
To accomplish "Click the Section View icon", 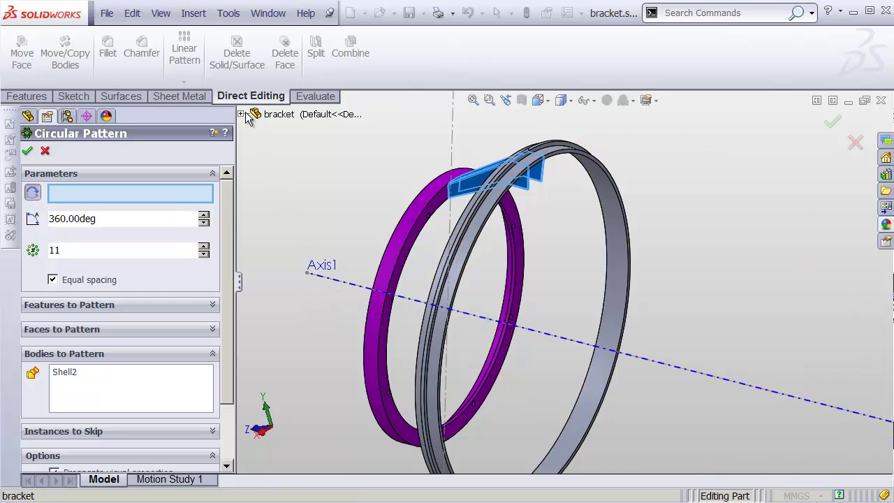I will point(522,100).
